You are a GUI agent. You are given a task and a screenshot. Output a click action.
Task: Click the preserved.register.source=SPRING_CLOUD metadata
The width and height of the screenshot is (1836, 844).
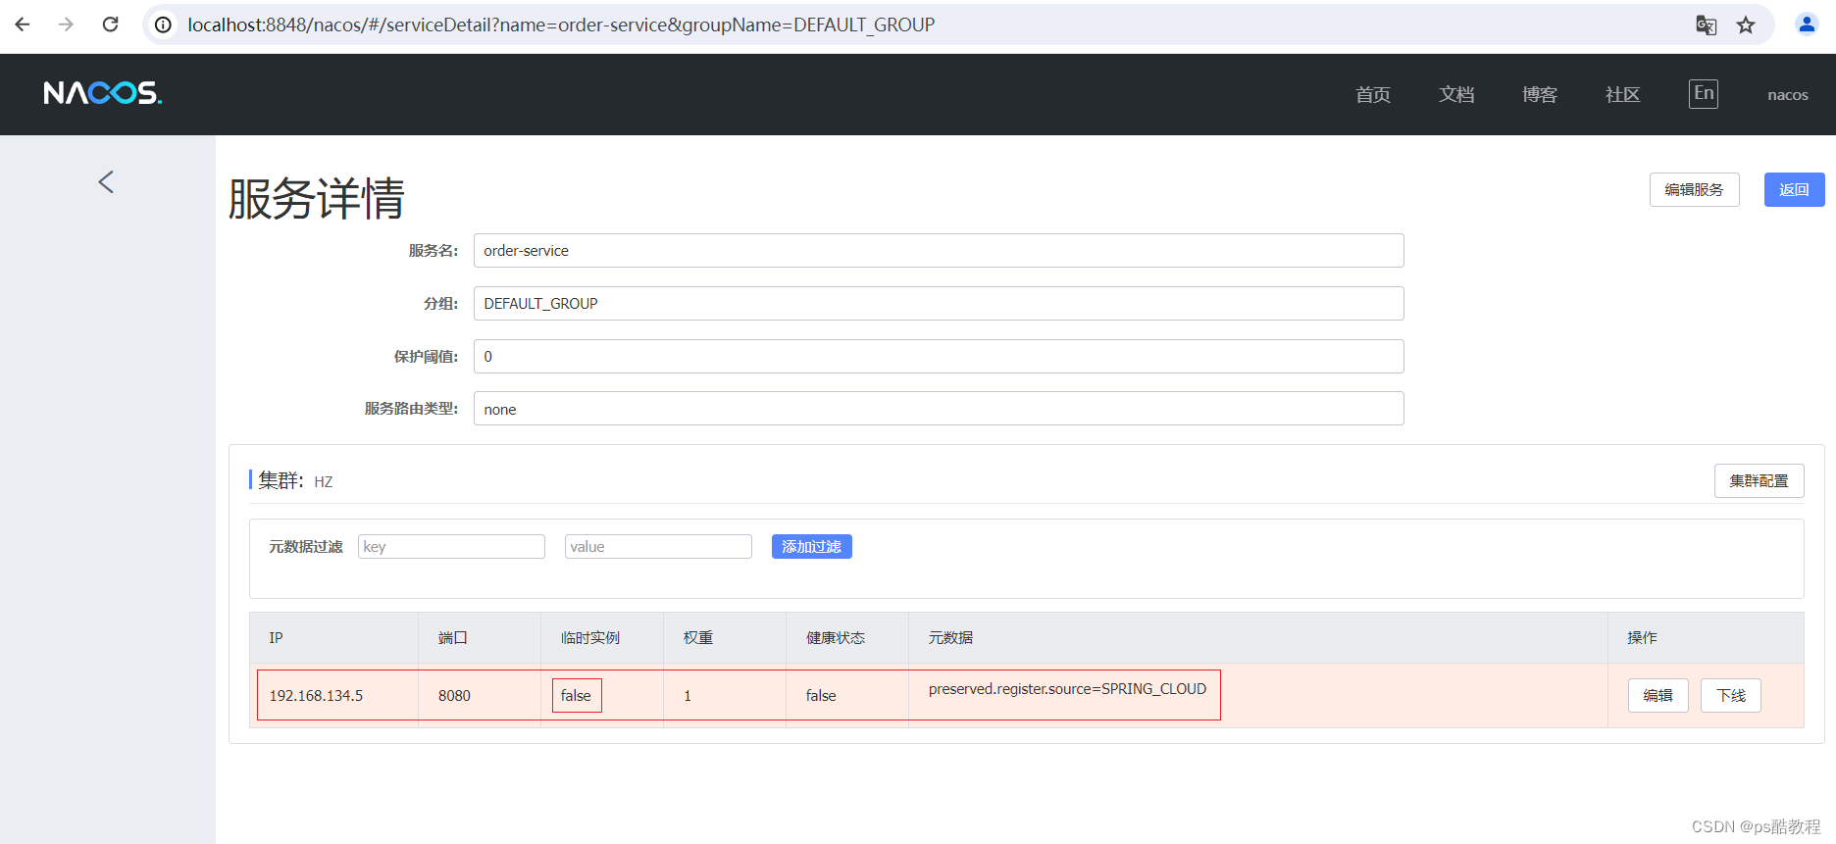[x=1067, y=689]
